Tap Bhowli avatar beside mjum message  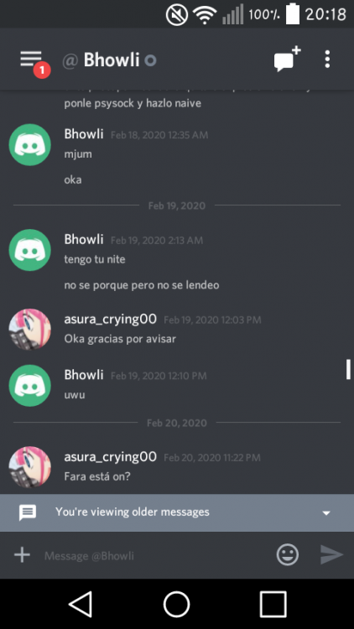click(x=29, y=144)
